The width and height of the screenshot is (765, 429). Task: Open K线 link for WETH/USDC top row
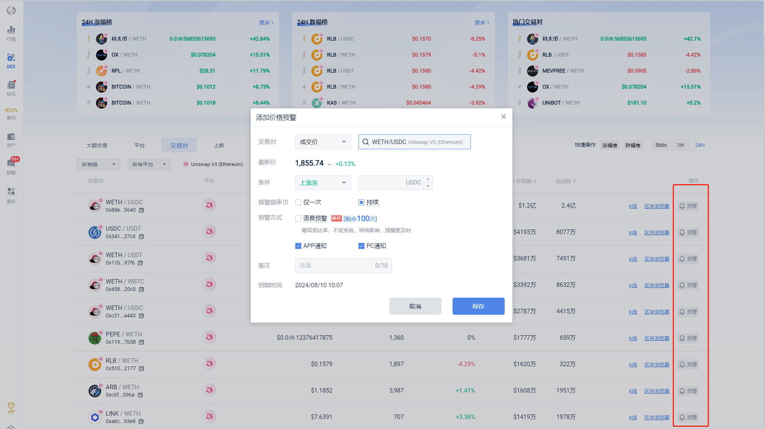[x=633, y=206]
